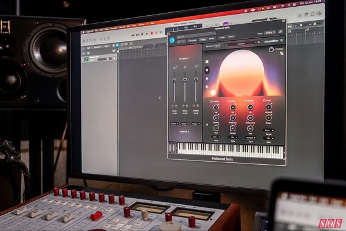This screenshot has height=231, width=346.
Task: Adjust the Decca mic fader handle
Action: (185, 79)
